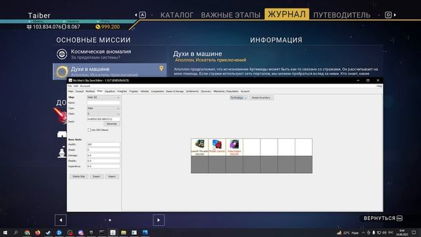Switch to the Multitool tab

tap(90, 92)
